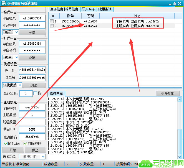Tick the checkbox for row ID 2
The image size is (184, 168).
click(x=52, y=26)
